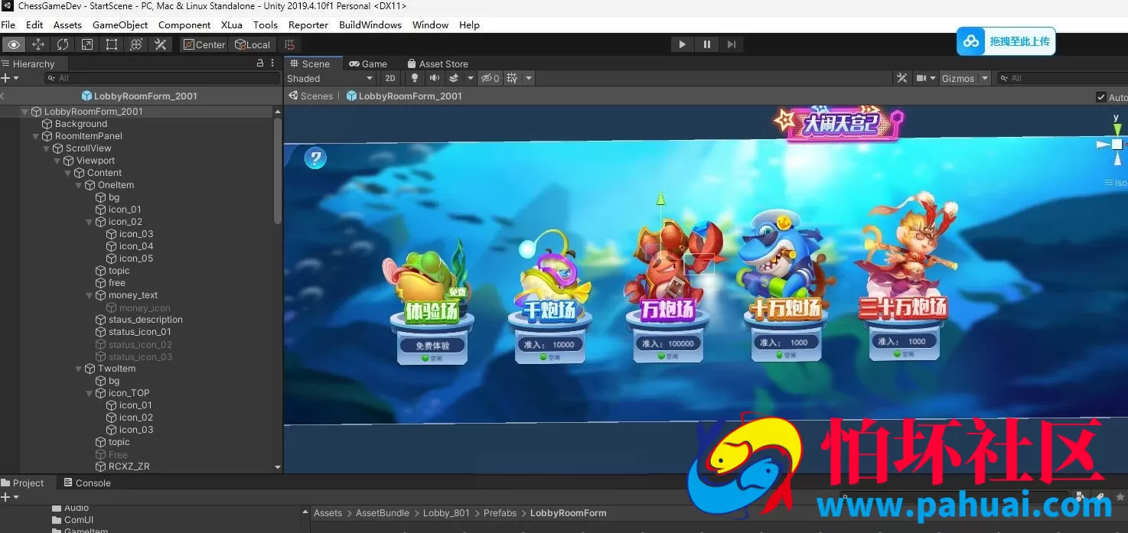1128x533 pixels.
Task: Open Hierarchy create plus dropdown
Action: click(x=8, y=78)
